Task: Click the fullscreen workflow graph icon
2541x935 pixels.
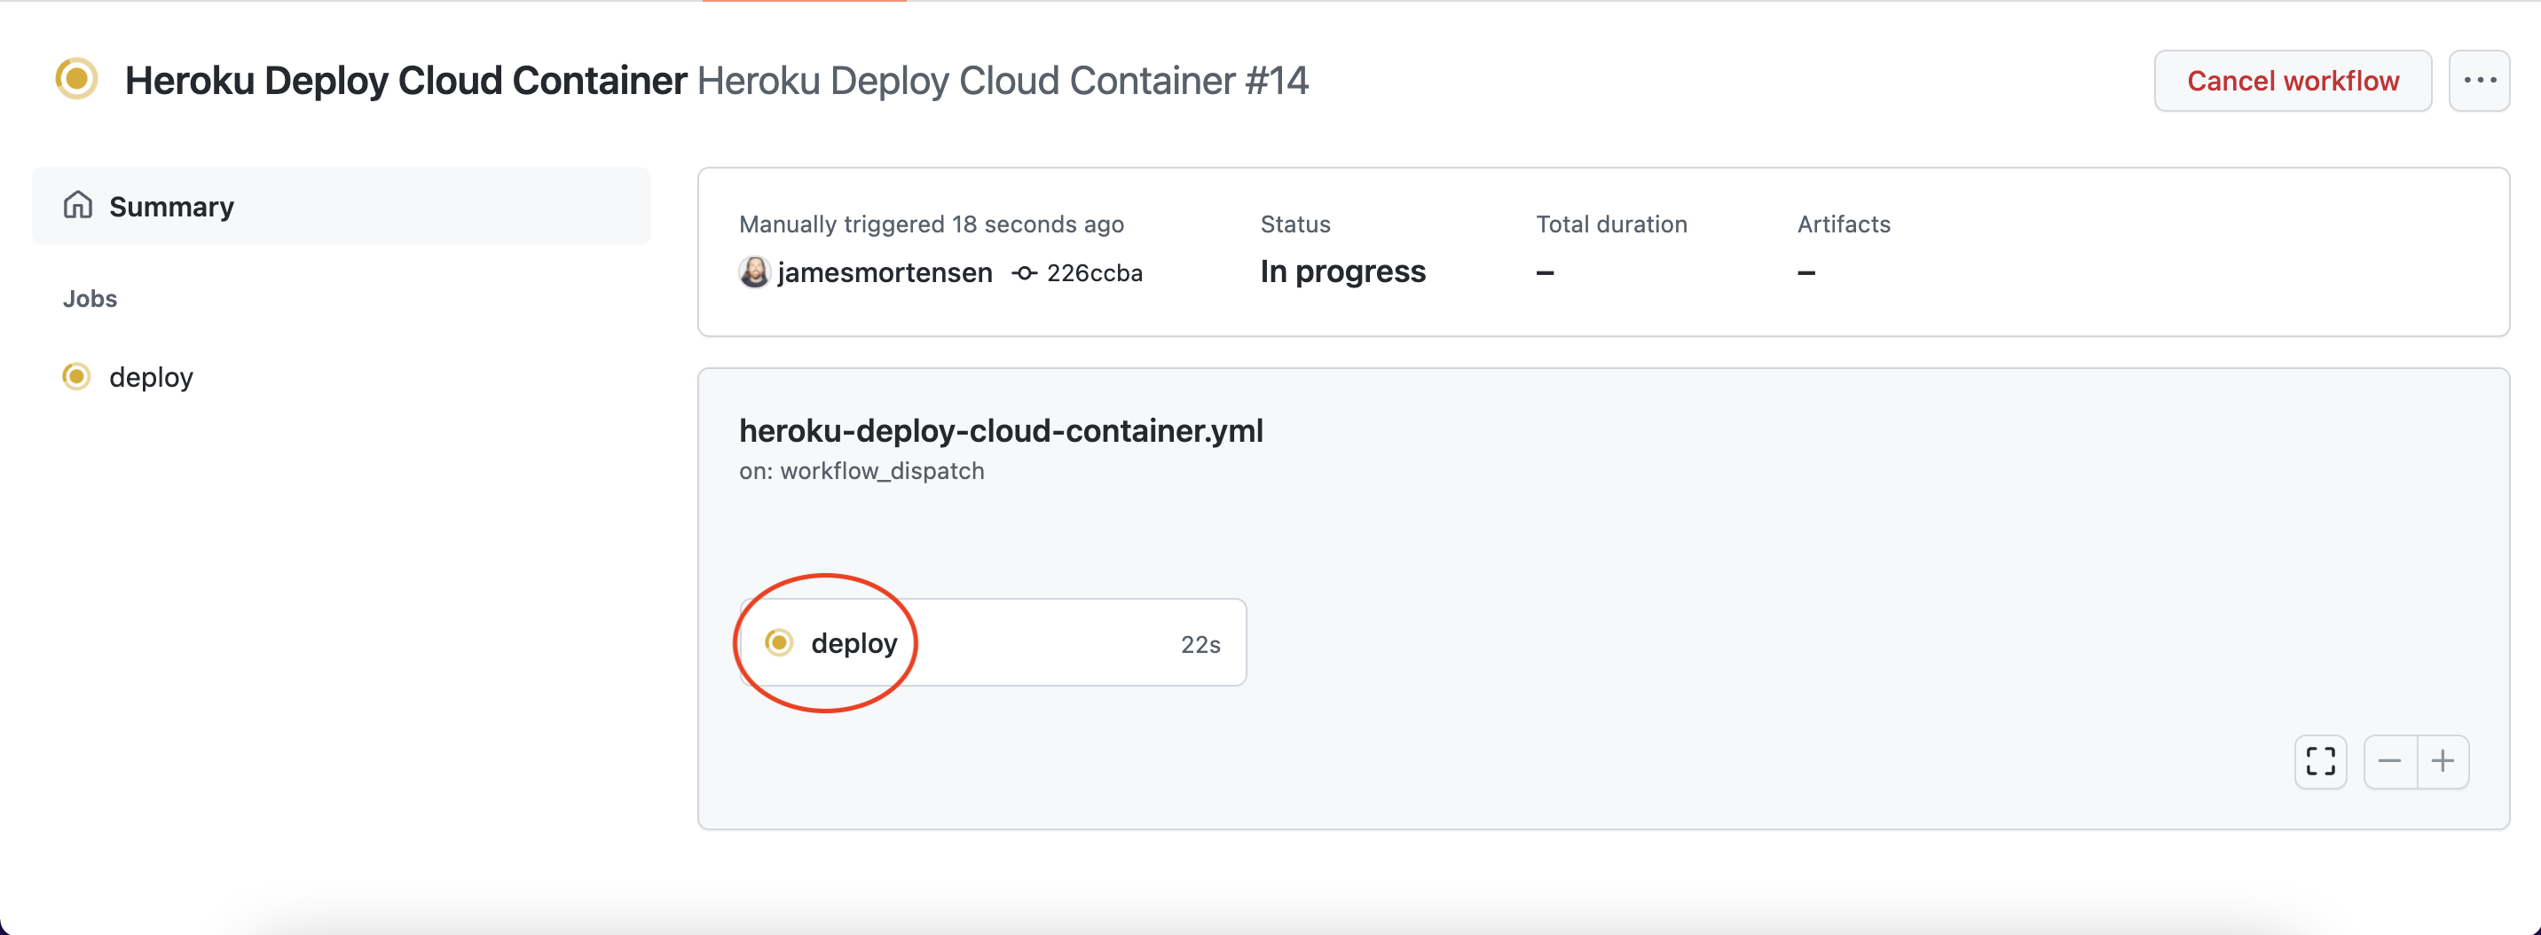Action: pos(2320,761)
